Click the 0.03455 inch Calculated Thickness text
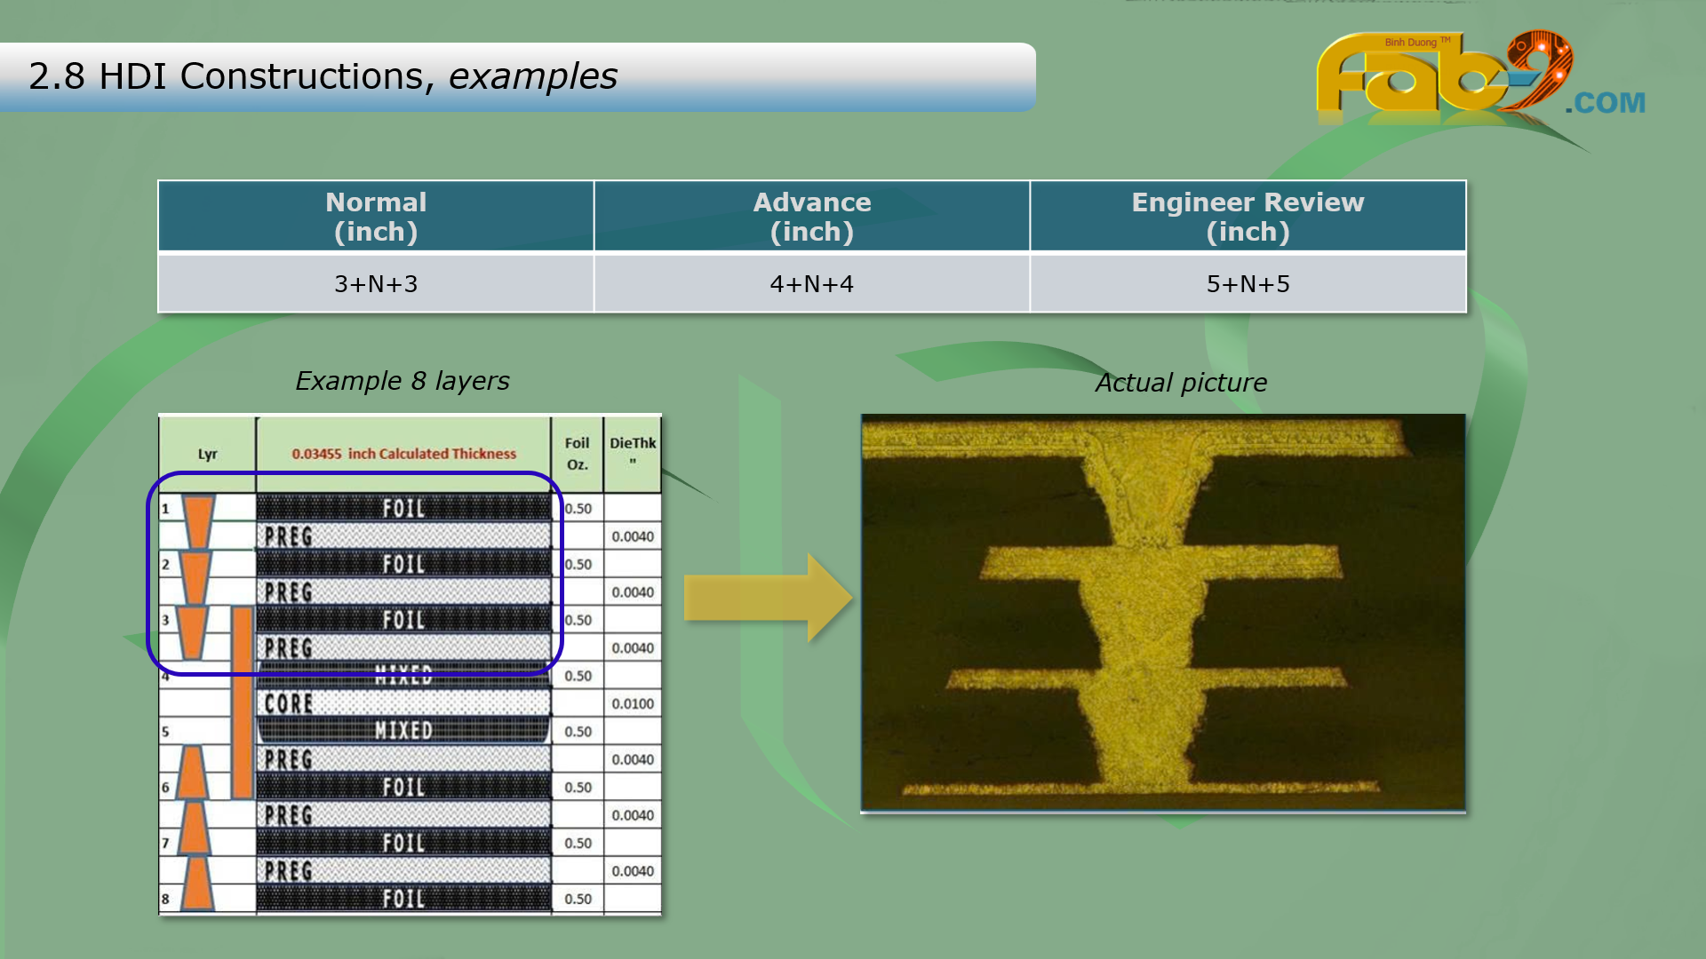 (x=403, y=454)
